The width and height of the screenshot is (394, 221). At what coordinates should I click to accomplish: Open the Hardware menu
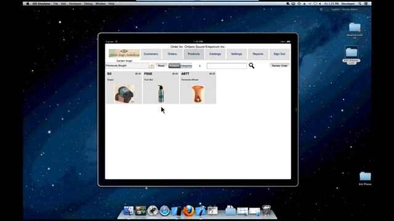[75, 4]
